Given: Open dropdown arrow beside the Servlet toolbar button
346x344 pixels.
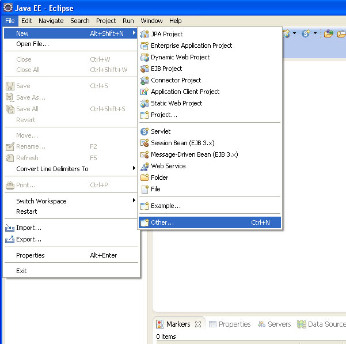Looking at the screenshot, I should click(x=315, y=33).
